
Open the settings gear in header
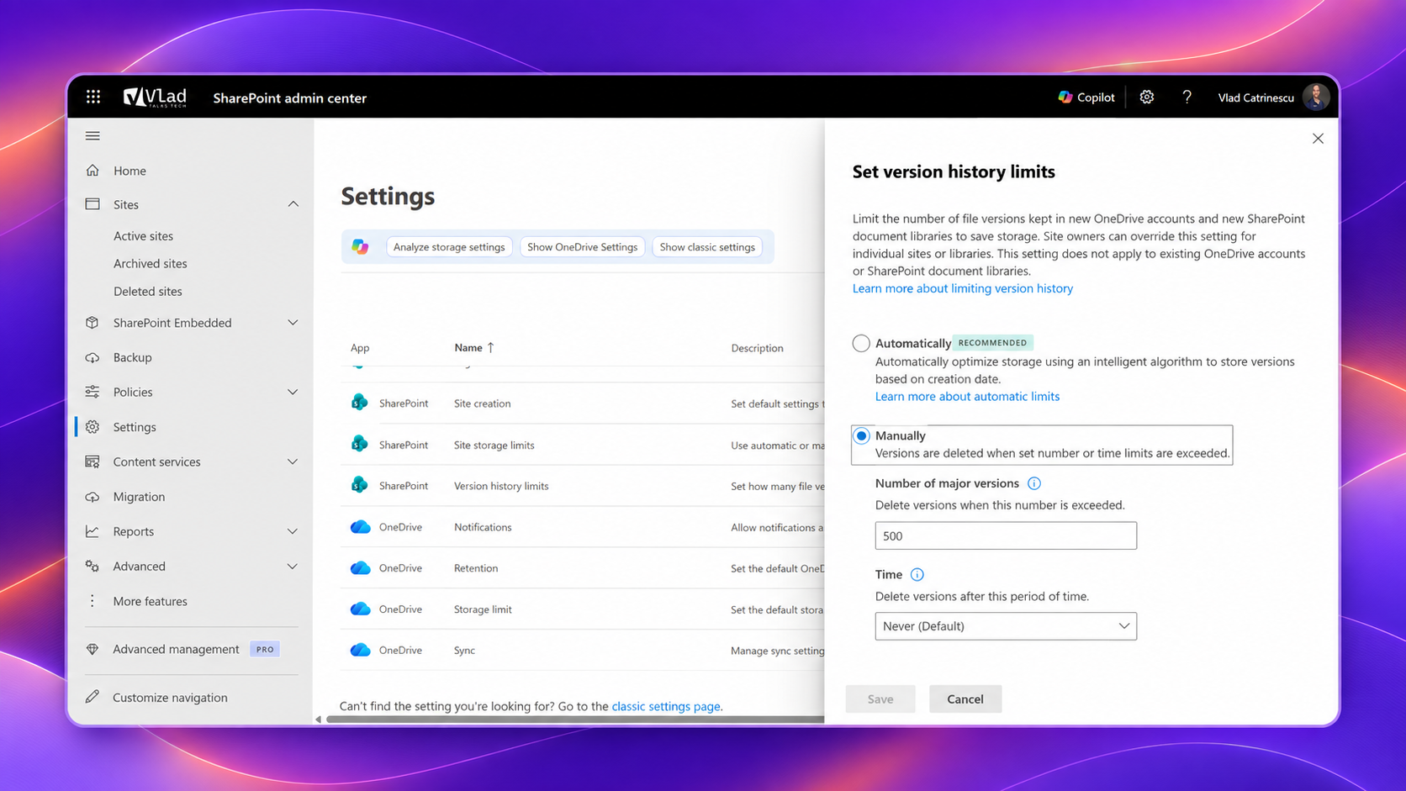coord(1147,98)
